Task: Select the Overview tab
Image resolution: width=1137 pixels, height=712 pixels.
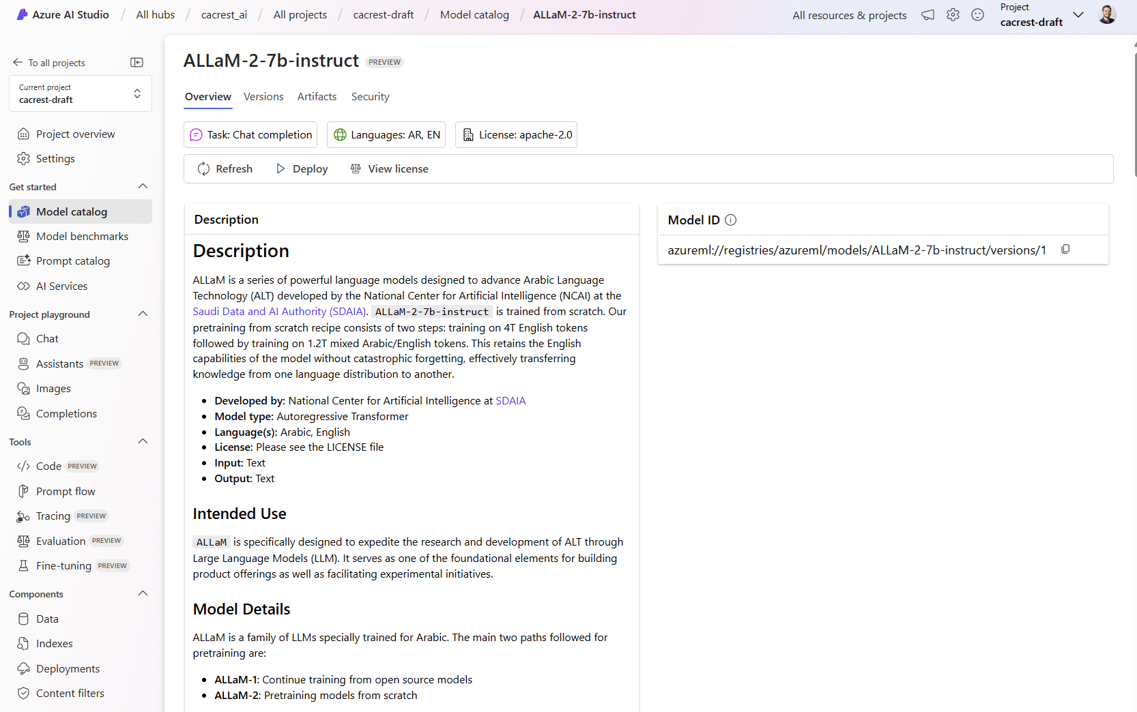Action: click(208, 97)
